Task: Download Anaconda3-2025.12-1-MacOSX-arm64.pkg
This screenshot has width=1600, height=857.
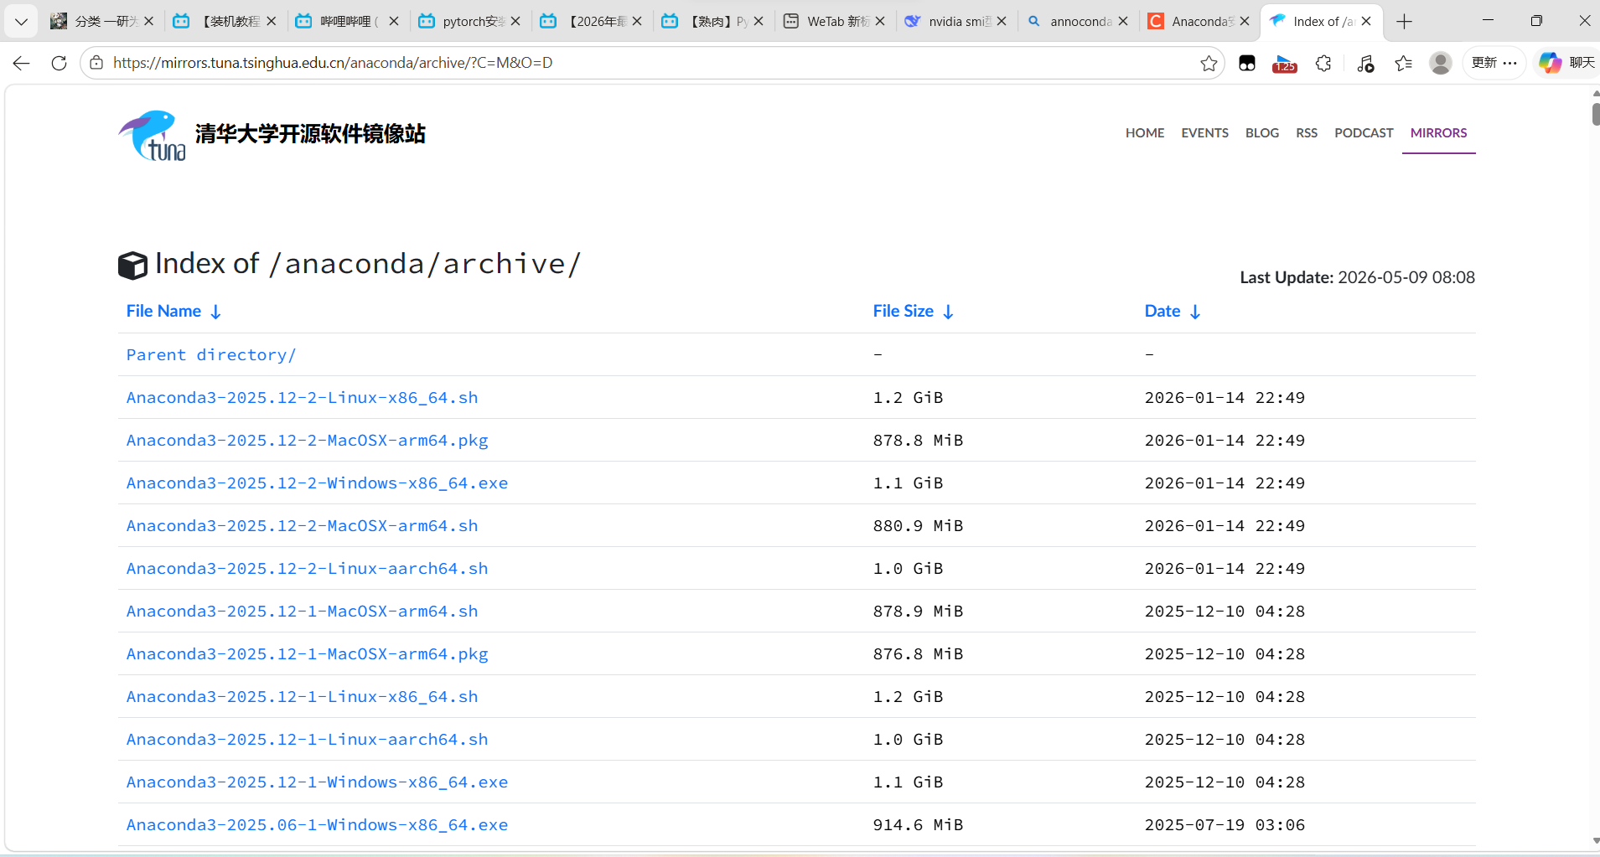Action: click(x=307, y=654)
